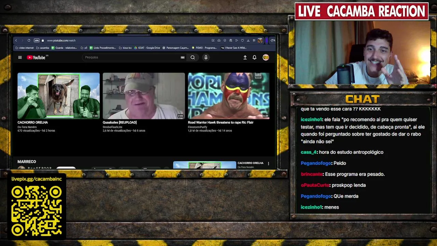Click the 'Quaaludes [REUPLOAD]' video title

119,122
